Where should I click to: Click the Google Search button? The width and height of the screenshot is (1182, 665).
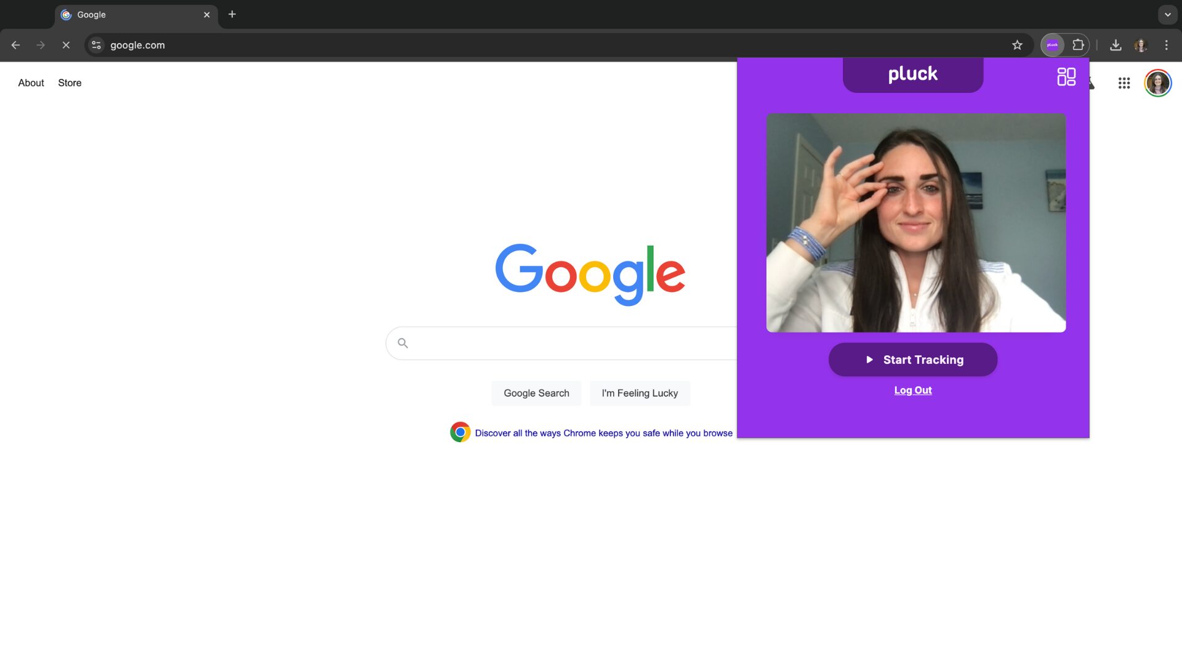click(536, 393)
